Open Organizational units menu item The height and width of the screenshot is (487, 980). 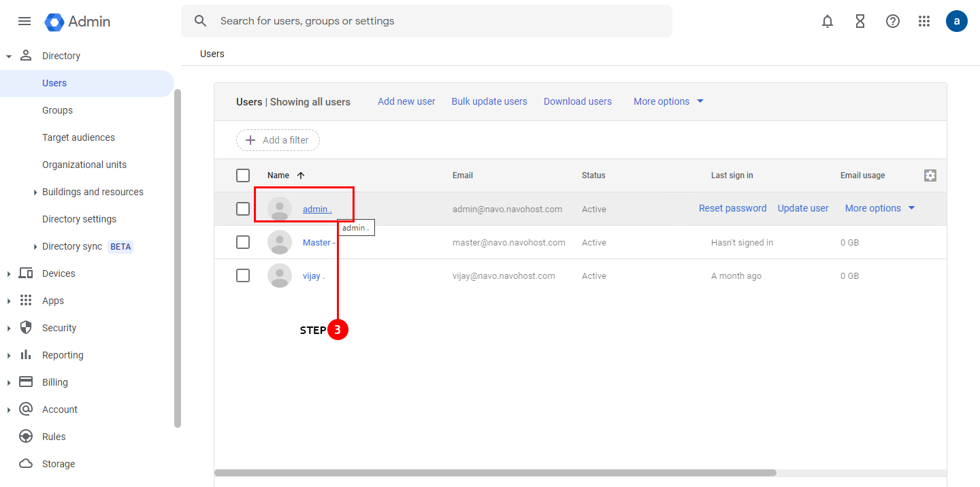[x=84, y=165]
